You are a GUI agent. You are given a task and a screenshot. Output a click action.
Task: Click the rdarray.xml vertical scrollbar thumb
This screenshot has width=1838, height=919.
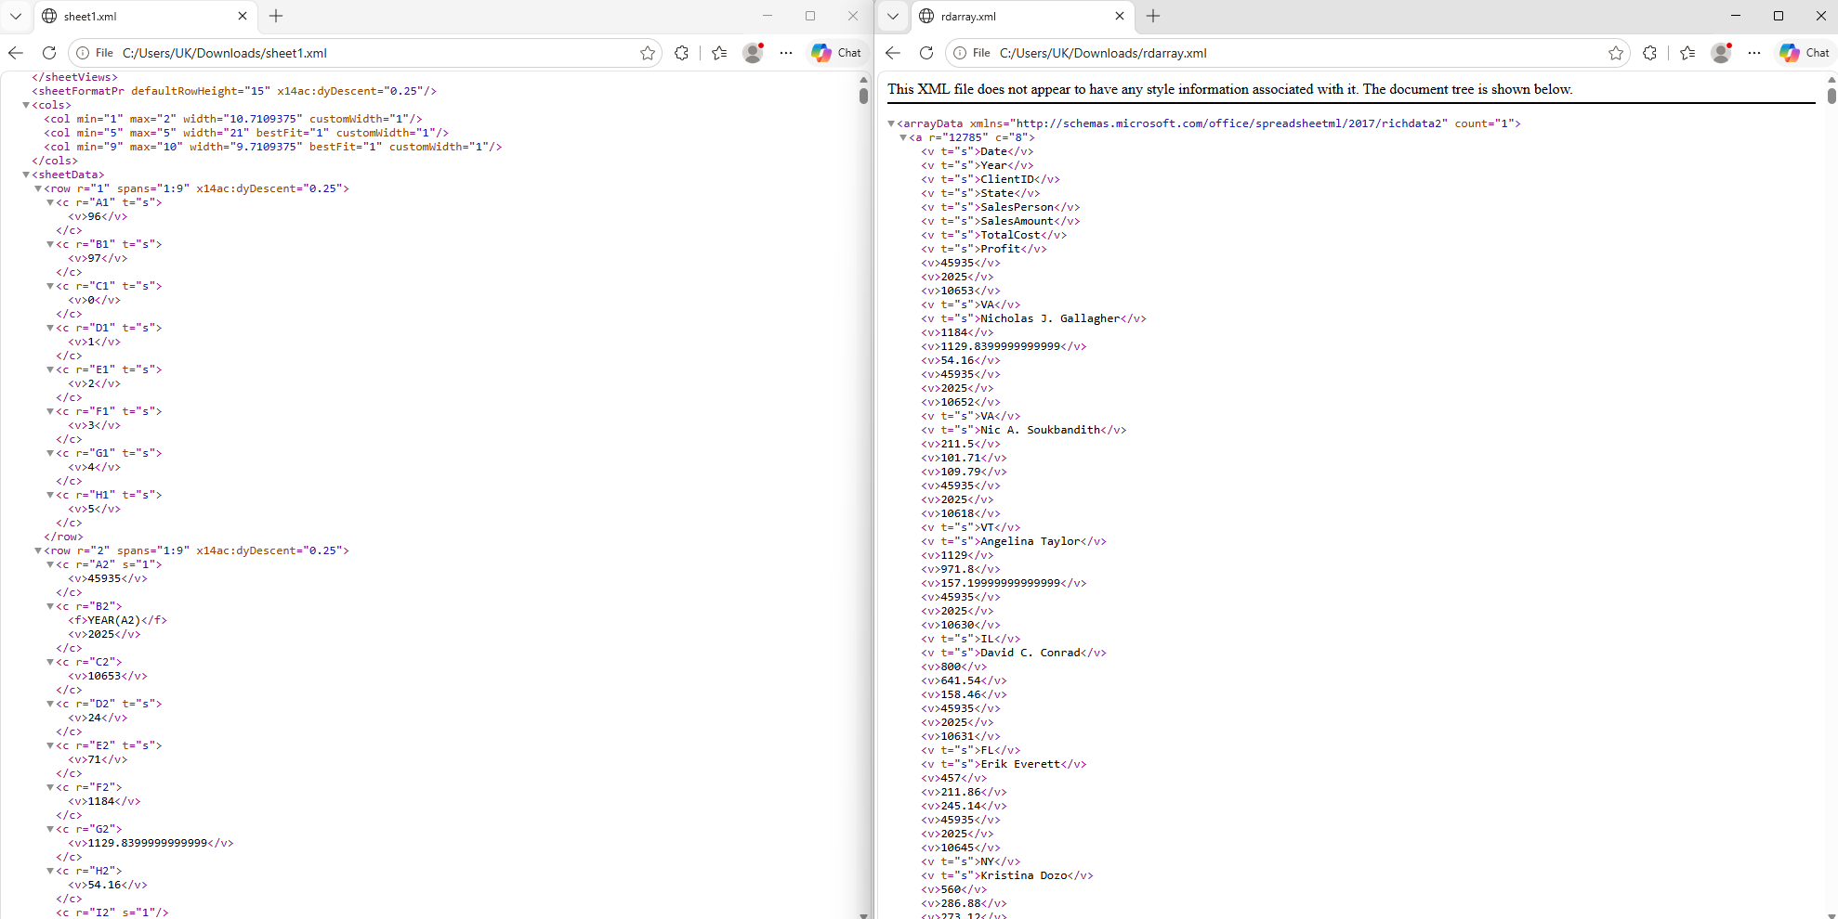pyautogui.click(x=1831, y=96)
